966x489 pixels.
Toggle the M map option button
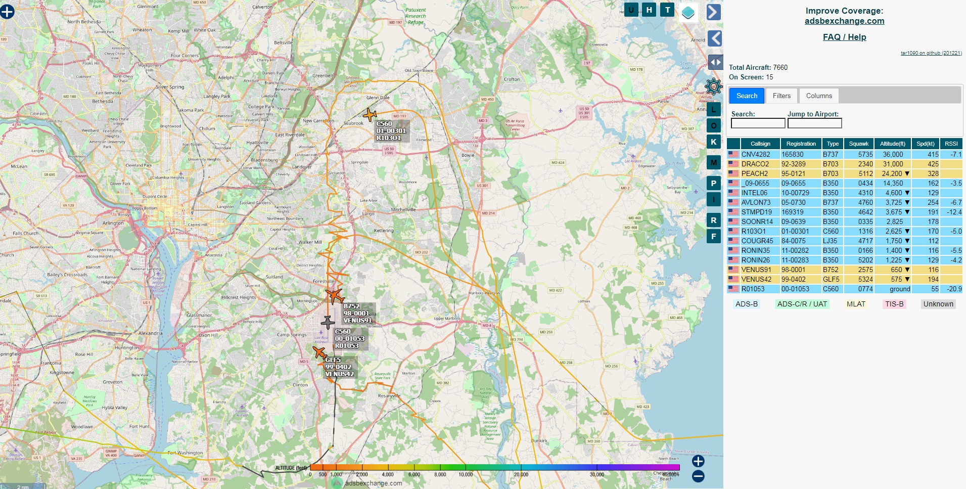(713, 163)
